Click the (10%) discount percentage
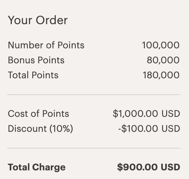Screen dimensions: 189x179 click(61, 129)
